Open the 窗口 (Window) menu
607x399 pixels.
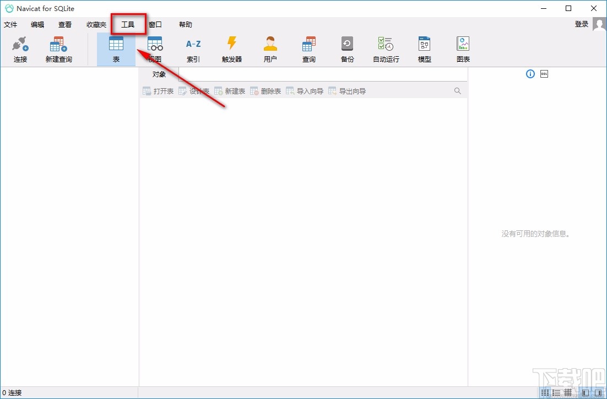(x=155, y=24)
